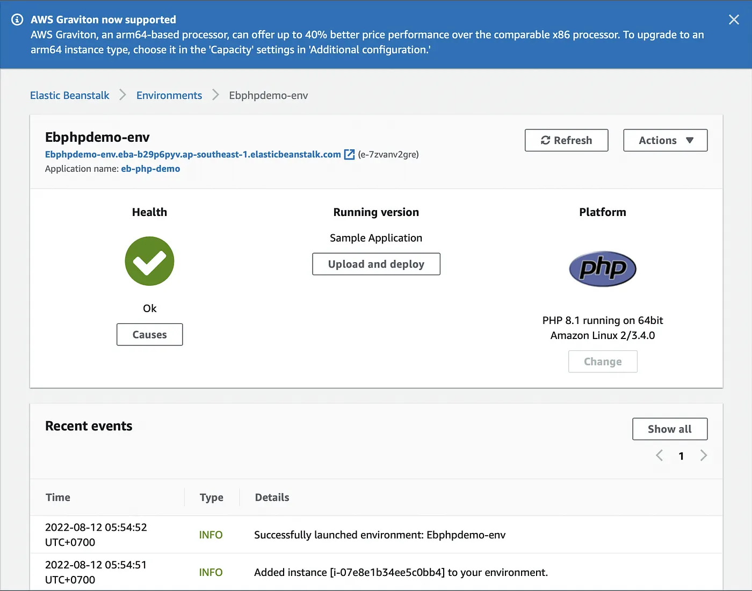Open the Actions dropdown menu
This screenshot has width=752, height=591.
666,140
